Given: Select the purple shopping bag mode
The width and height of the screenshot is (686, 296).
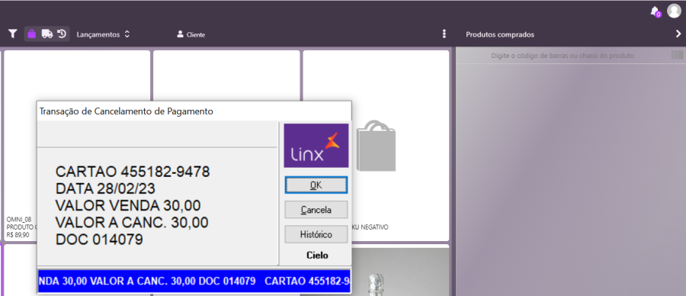Looking at the screenshot, I should 31,34.
